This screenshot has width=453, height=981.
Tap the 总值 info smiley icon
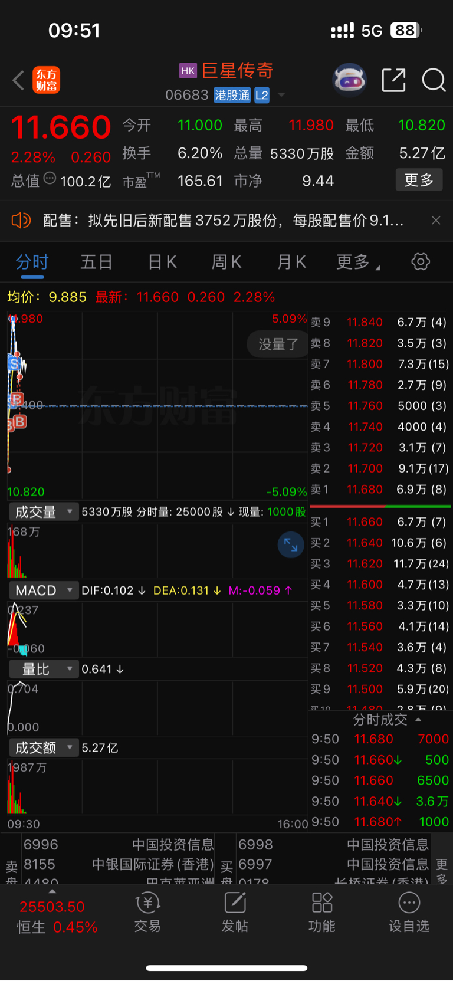[x=50, y=178]
